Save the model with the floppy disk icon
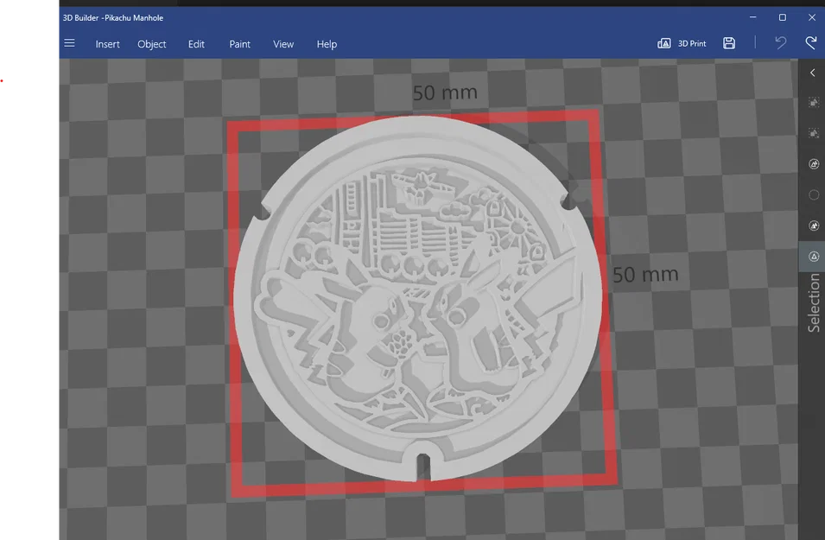Image resolution: width=825 pixels, height=540 pixels. tap(729, 43)
